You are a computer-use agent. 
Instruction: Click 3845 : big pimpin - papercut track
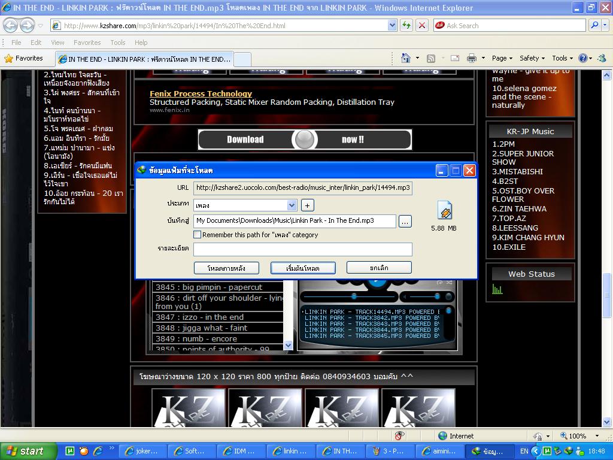click(209, 287)
